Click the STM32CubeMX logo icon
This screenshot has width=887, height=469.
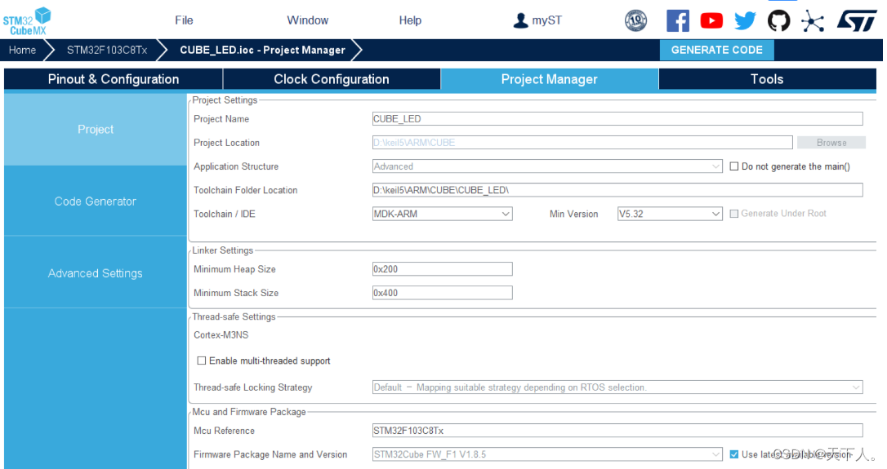[27, 21]
